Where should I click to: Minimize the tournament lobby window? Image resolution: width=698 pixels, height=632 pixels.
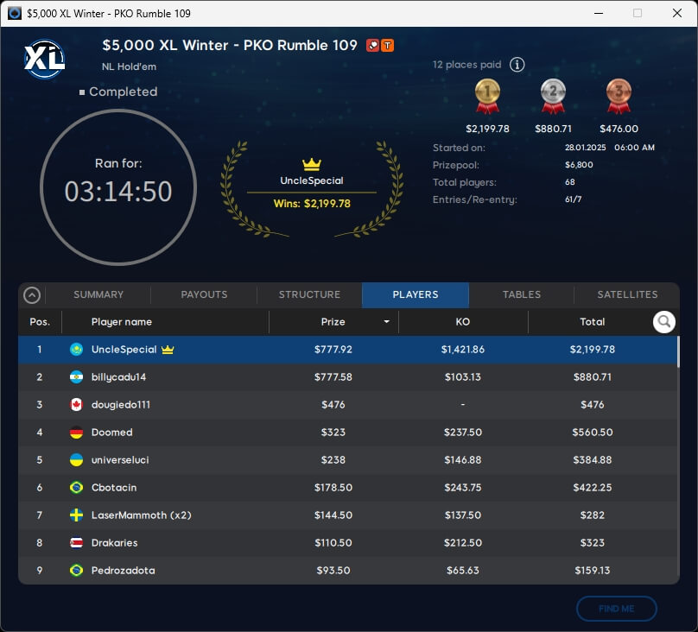point(599,13)
